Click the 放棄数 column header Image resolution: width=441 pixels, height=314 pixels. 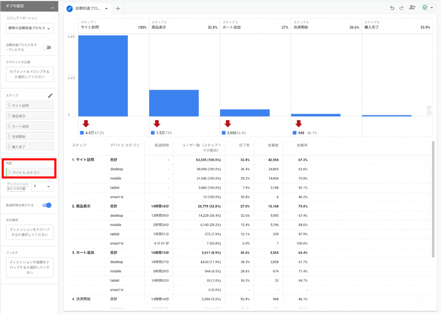pos(273,145)
